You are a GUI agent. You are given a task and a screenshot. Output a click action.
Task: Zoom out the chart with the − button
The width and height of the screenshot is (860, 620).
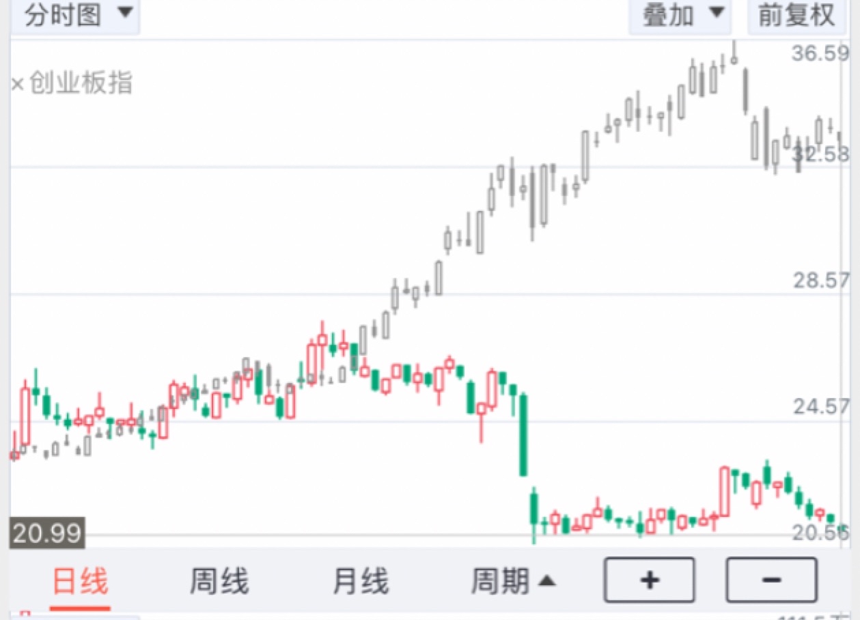pyautogui.click(x=771, y=580)
